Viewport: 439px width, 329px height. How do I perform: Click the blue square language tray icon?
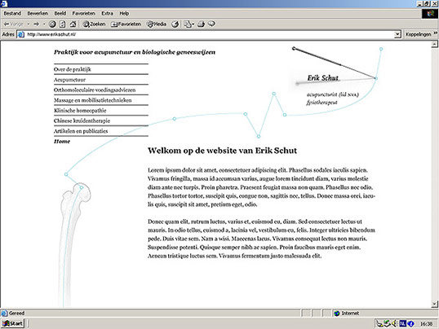pos(402,323)
